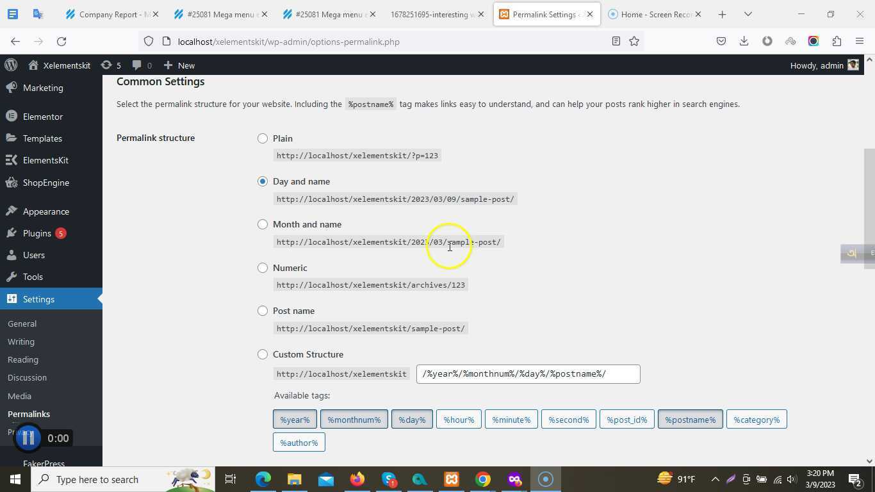The height and width of the screenshot is (492, 875).
Task: Click the admin avatar next to Howdy, admin
Action: [x=853, y=65]
